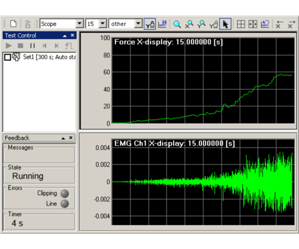299x249 pixels.
Task: Click the shrink X-axis left arrow icon
Action: [279, 24]
